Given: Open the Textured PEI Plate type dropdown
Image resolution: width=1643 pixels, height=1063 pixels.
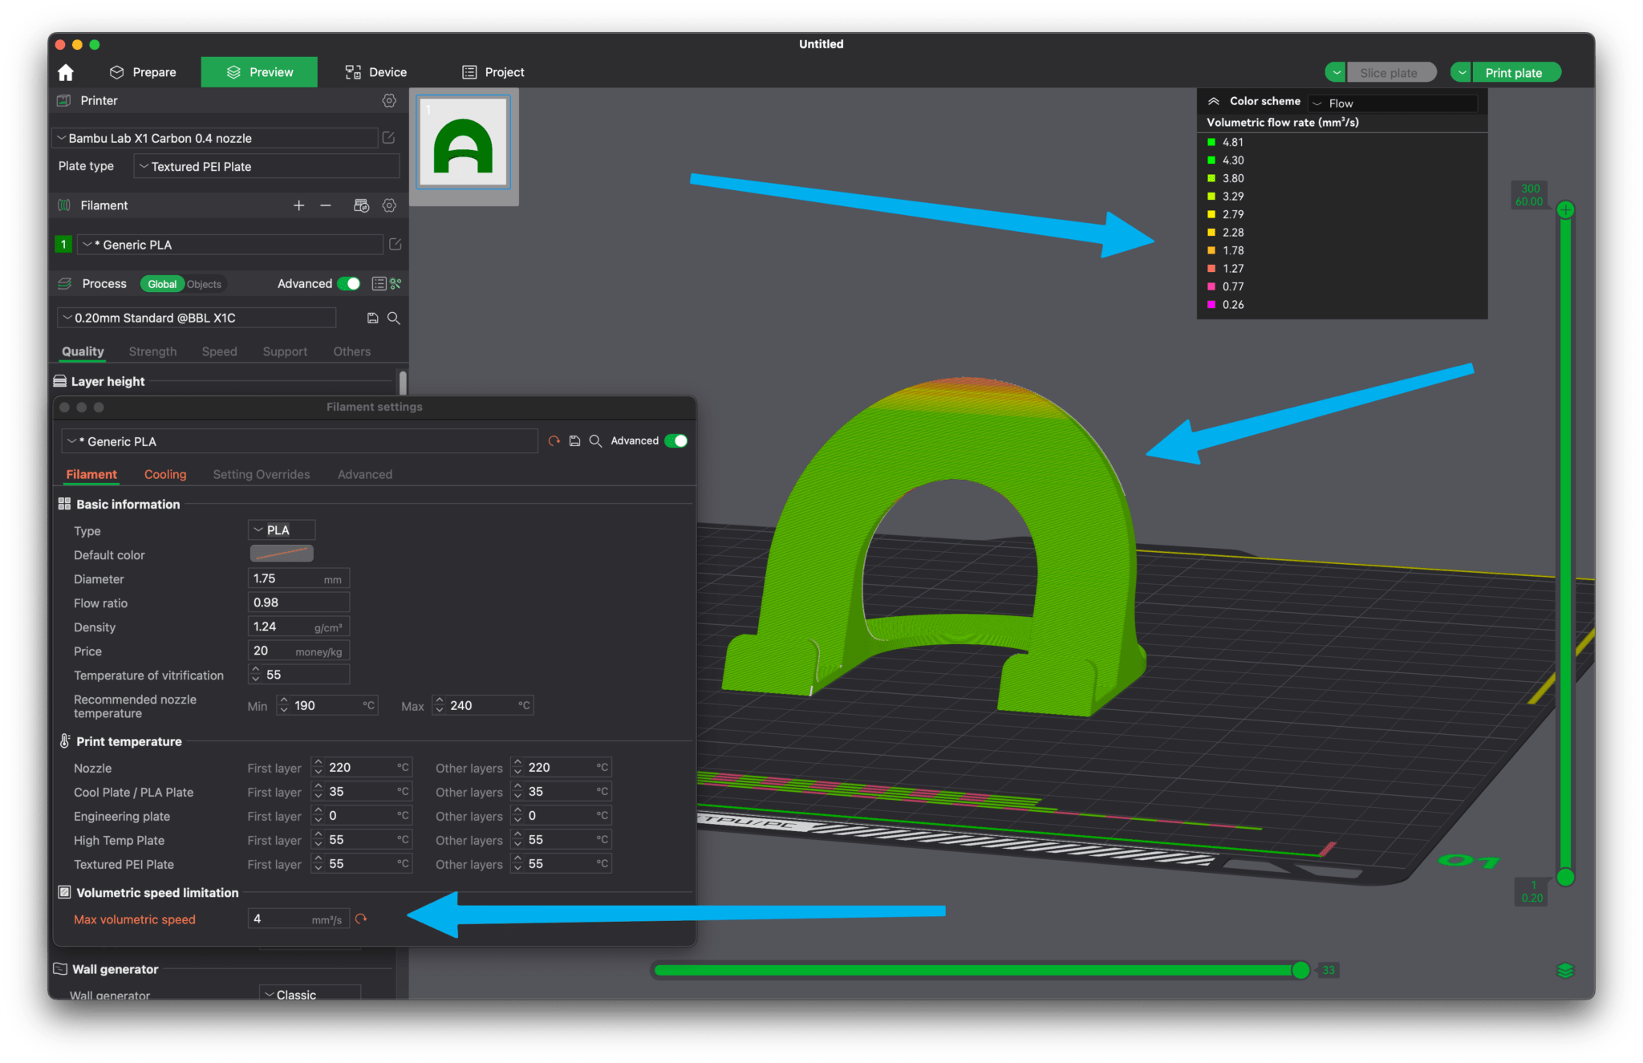Looking at the screenshot, I should pos(266,166).
